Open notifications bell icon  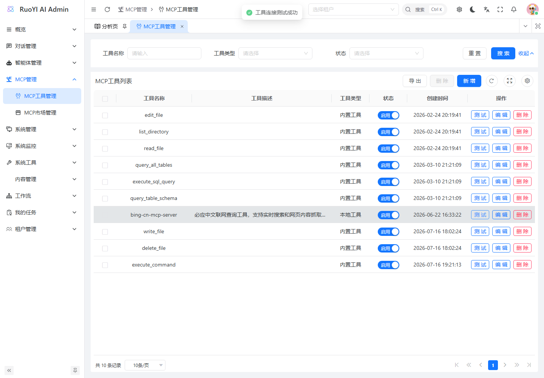(x=514, y=9)
